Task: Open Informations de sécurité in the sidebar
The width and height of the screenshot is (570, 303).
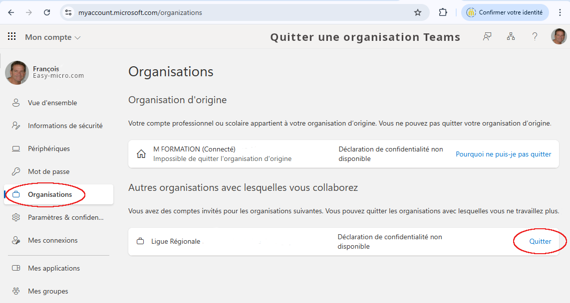Action: pos(58,126)
